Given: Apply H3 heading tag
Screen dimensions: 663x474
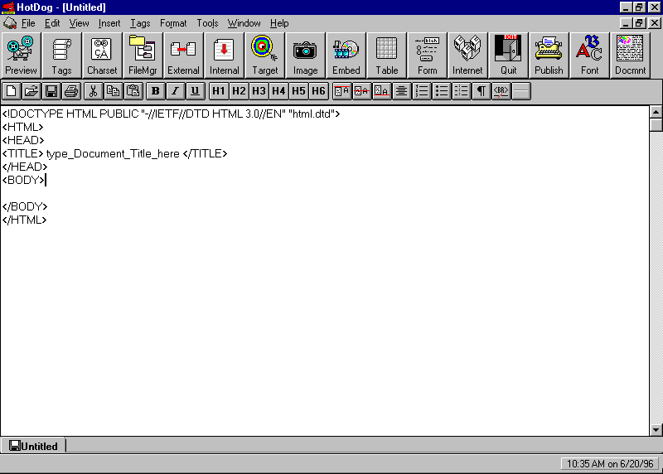Looking at the screenshot, I should 259,91.
